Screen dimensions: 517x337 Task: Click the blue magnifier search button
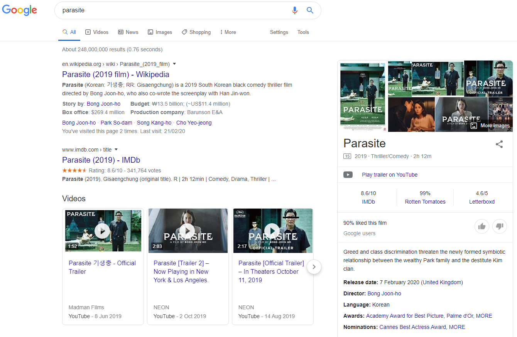click(310, 10)
